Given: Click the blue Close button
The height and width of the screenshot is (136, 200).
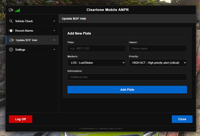Looking at the screenshot, I should (182, 119).
